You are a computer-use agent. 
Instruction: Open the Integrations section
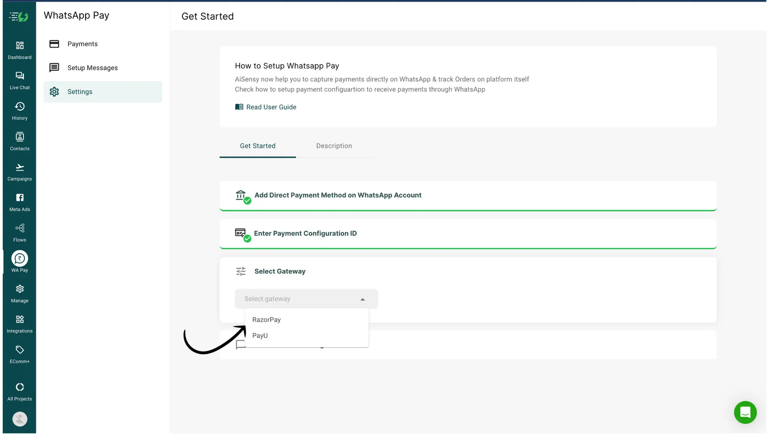[19, 323]
